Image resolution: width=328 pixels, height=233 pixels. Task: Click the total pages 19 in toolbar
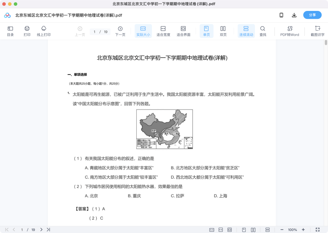[x=106, y=32]
